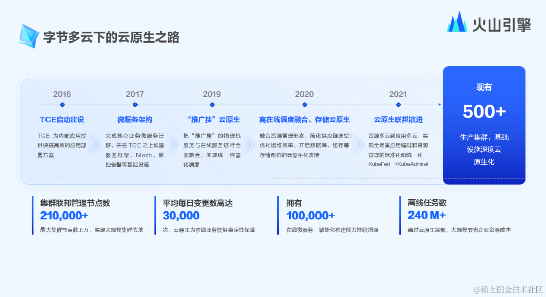Select the 2021 timeline dot
The height and width of the screenshot is (297, 546).
[x=398, y=105]
